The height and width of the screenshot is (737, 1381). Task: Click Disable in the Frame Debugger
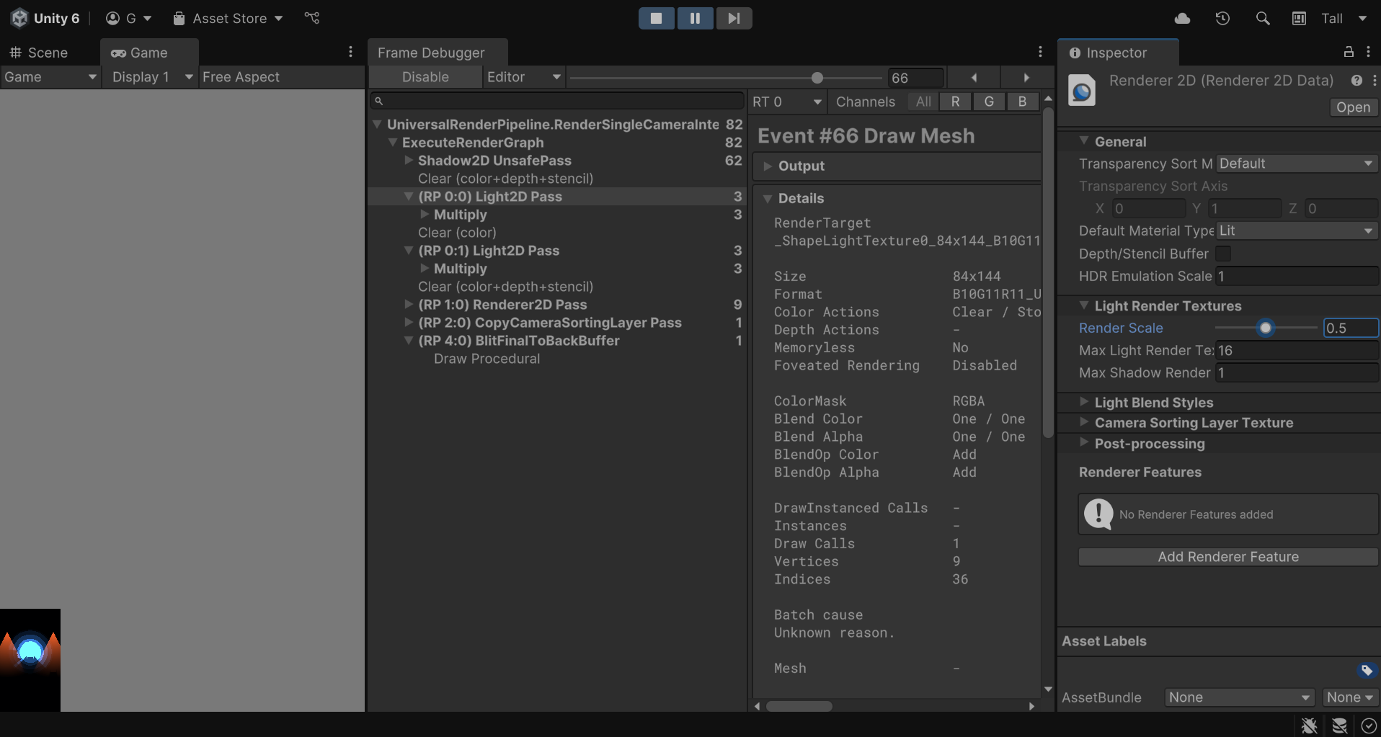(x=425, y=77)
